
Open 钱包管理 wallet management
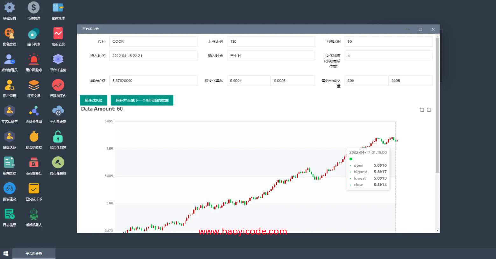pos(58,10)
